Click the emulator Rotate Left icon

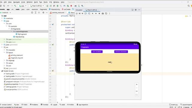pyautogui.click(x=85, y=13)
